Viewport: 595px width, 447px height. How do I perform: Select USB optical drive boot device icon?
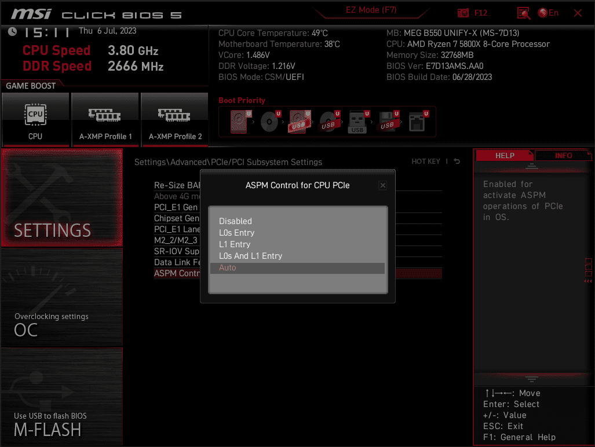[x=330, y=122]
